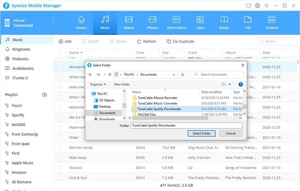Click the Add button in toolbar

(x=65, y=42)
